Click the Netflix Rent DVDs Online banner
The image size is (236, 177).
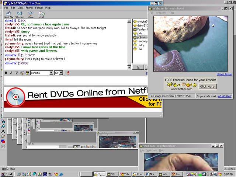pyautogui.click(x=83, y=97)
